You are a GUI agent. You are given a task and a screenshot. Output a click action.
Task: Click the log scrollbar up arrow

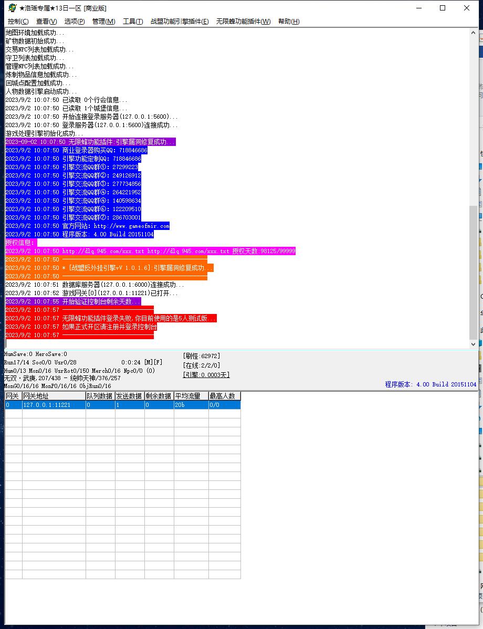[473, 33]
